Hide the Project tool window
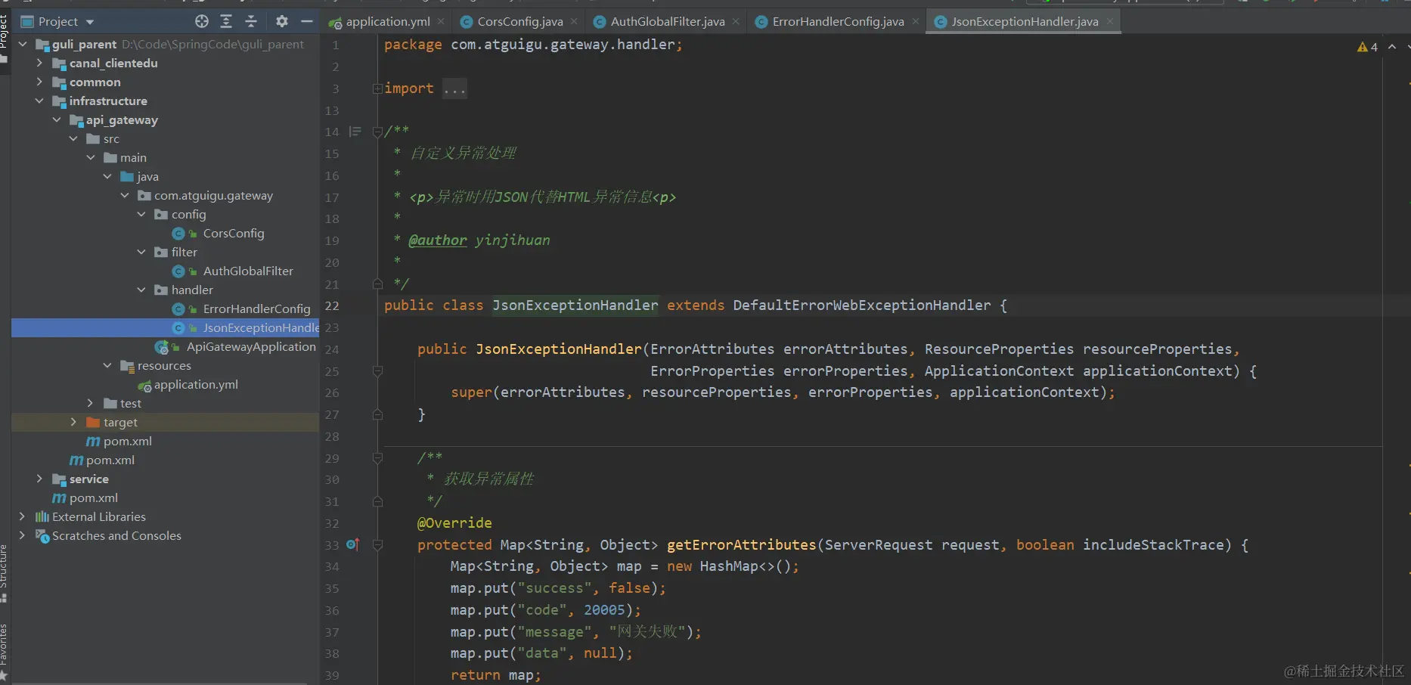This screenshot has width=1411, height=685. [x=307, y=21]
